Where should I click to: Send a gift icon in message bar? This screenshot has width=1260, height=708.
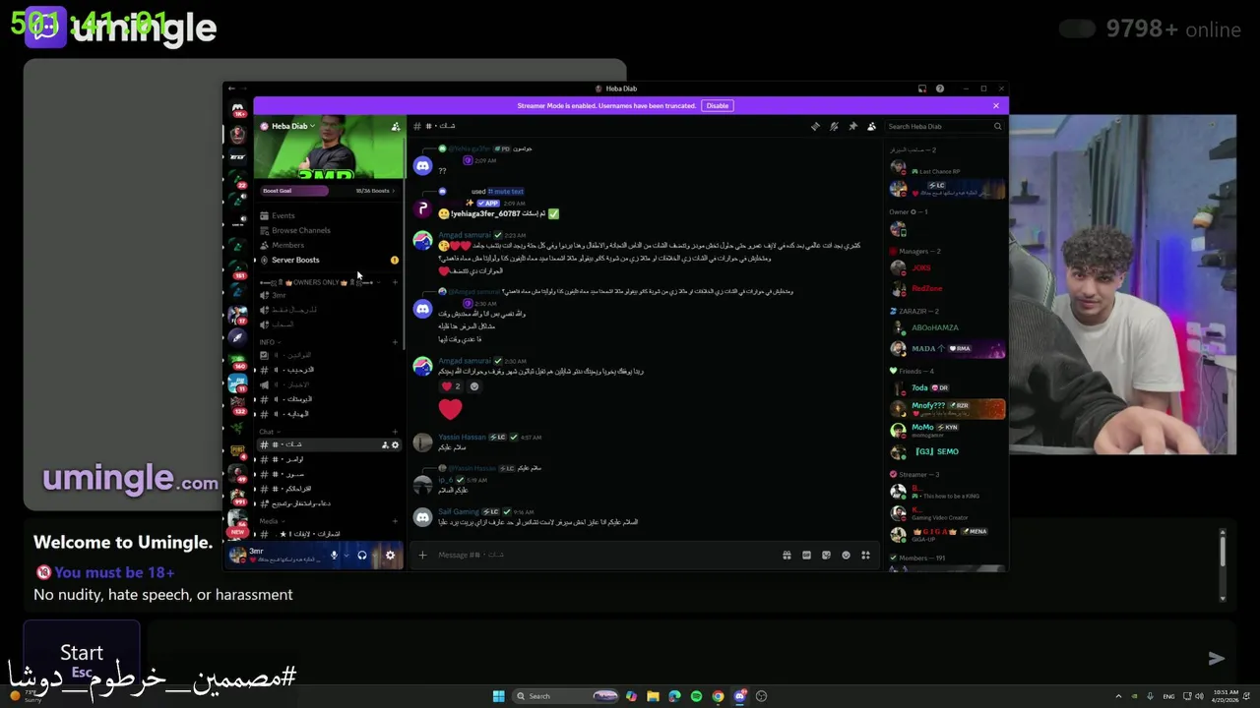pyautogui.click(x=787, y=555)
